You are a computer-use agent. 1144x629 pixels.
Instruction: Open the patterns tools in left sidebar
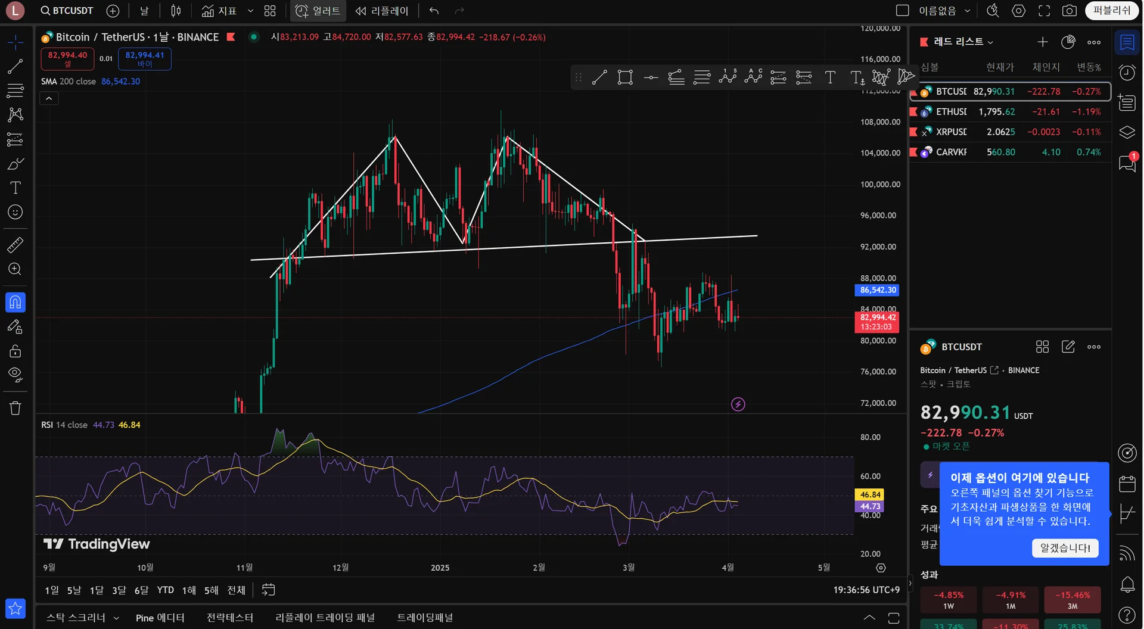15,114
